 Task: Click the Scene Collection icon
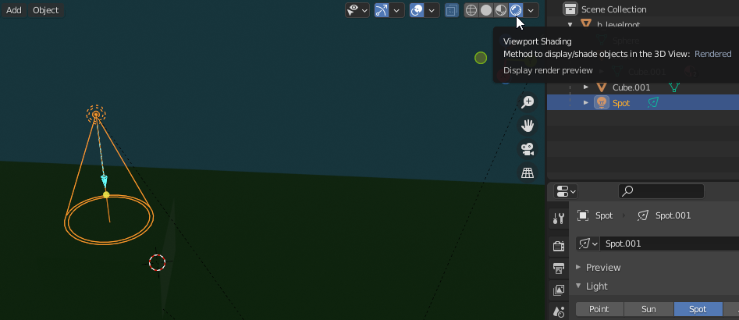point(570,9)
